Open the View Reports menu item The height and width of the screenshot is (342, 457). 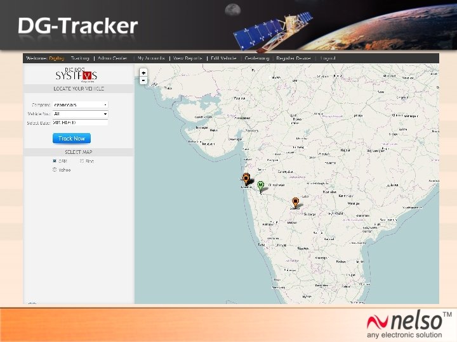(x=187, y=58)
